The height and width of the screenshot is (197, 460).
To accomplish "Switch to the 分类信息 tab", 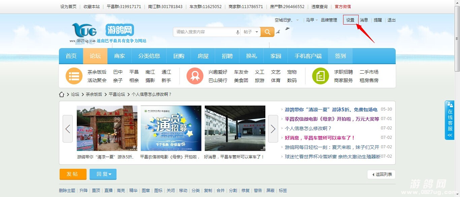I will coord(149,56).
